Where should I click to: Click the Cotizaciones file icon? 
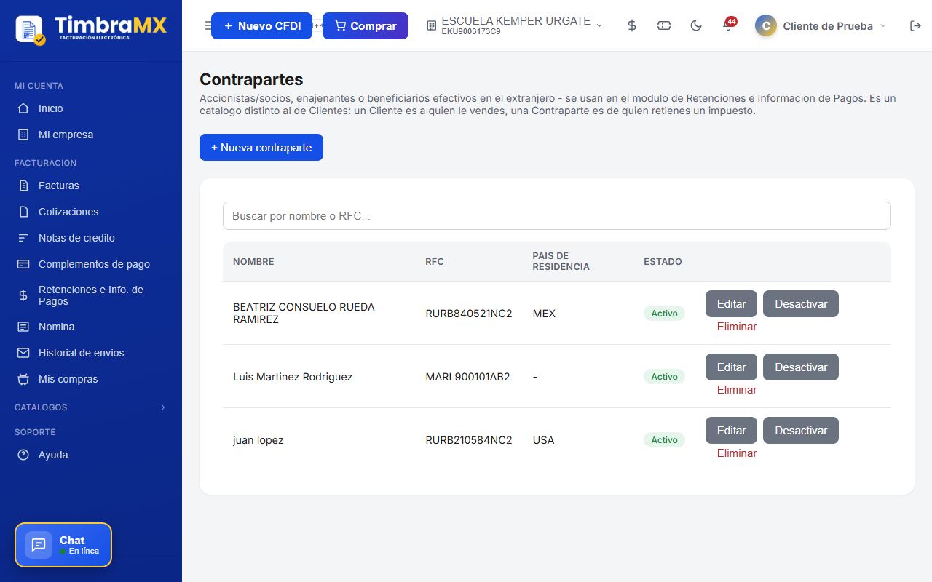click(x=23, y=212)
